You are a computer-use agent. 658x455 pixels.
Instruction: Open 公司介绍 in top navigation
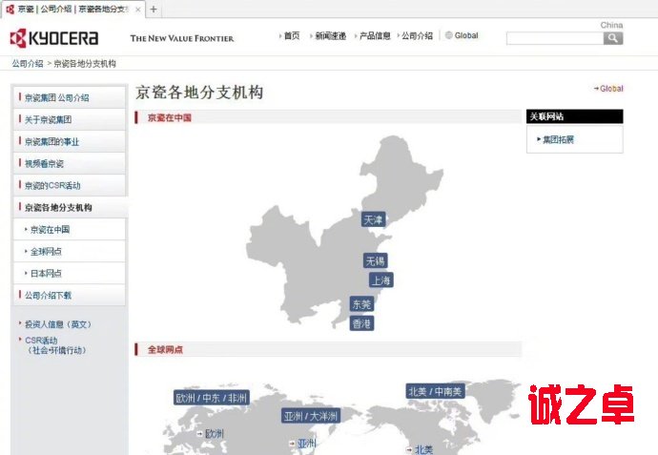tap(417, 35)
